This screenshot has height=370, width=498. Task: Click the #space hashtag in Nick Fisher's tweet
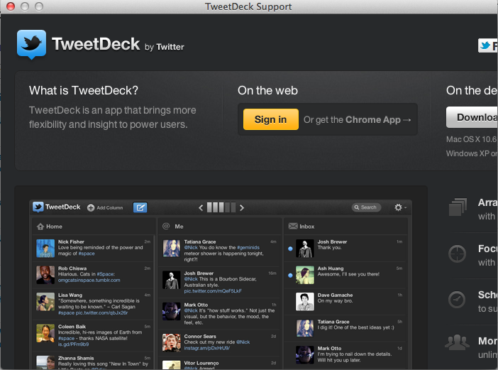[87, 254]
